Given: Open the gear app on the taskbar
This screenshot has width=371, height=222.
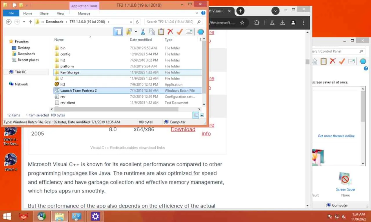Looking at the screenshot, I should click(95, 216).
